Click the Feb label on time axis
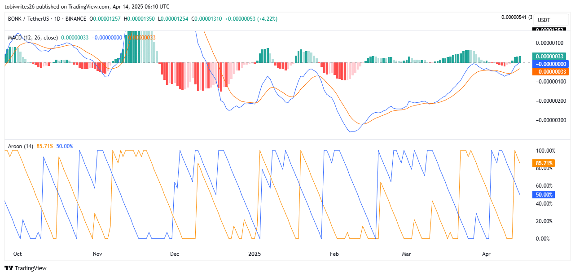 (x=334, y=254)
